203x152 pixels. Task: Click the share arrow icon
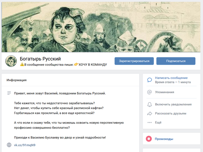tap(150, 114)
